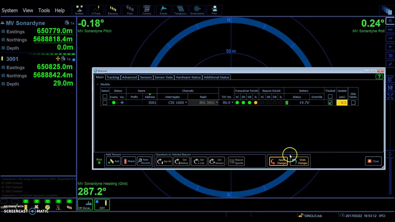
Task: Click the Add beacon button
Action: click(113, 161)
